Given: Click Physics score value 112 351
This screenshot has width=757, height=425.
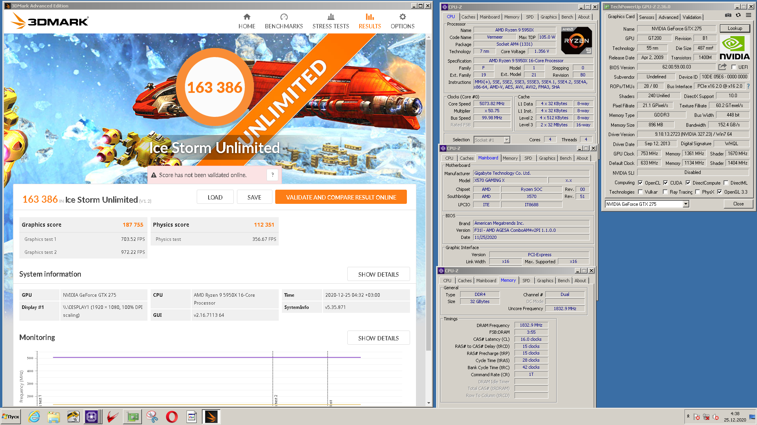Looking at the screenshot, I should point(264,225).
